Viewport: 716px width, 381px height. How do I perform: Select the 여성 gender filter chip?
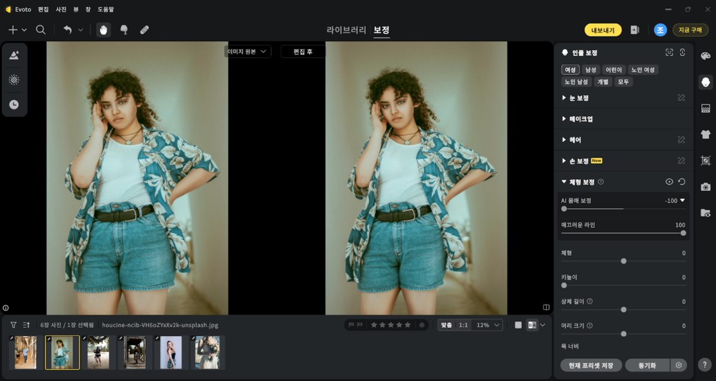pos(570,70)
